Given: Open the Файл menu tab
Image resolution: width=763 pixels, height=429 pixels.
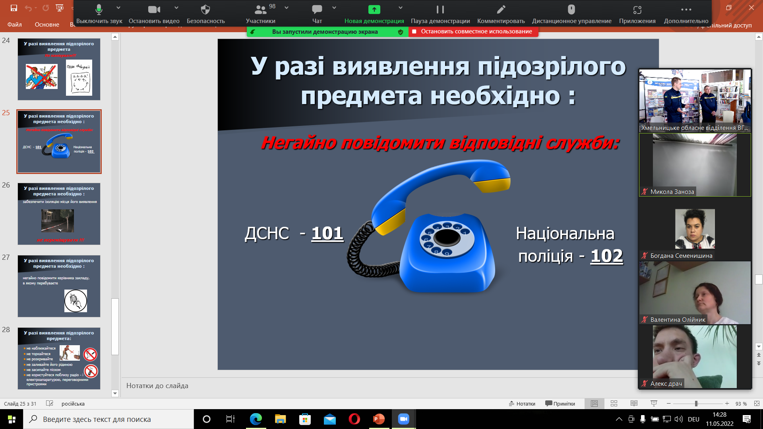Looking at the screenshot, I should point(14,25).
